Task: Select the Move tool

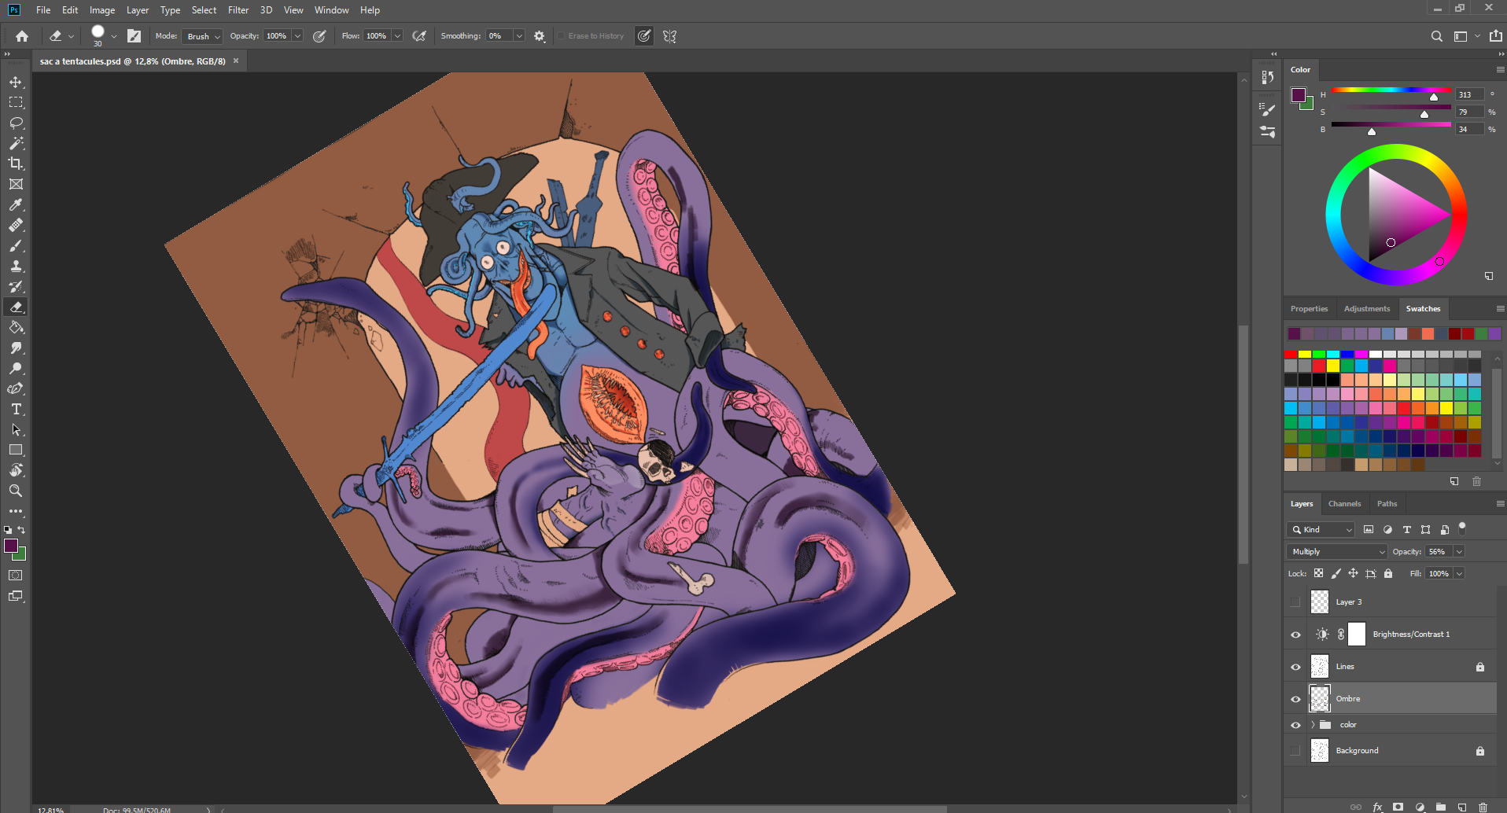Action: tap(16, 82)
